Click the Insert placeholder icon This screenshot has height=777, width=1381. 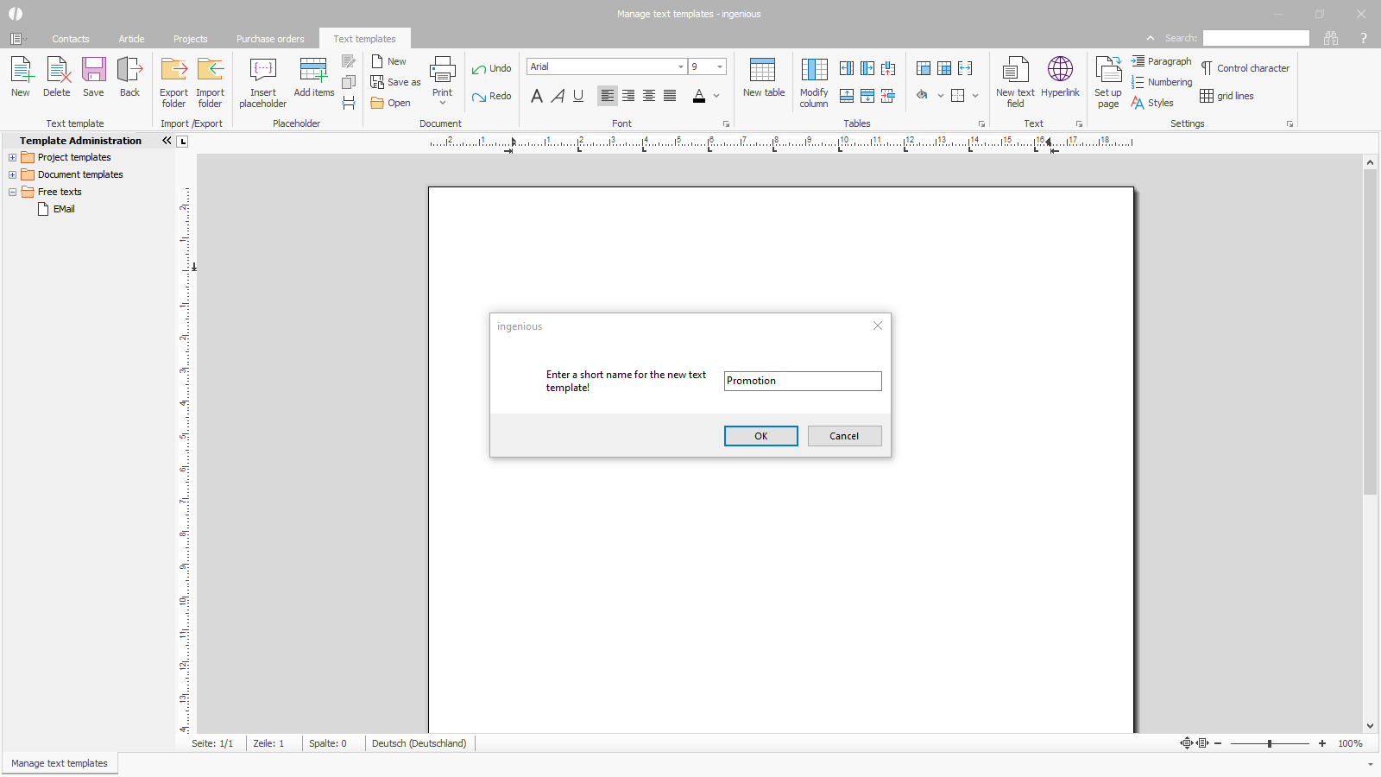(262, 70)
